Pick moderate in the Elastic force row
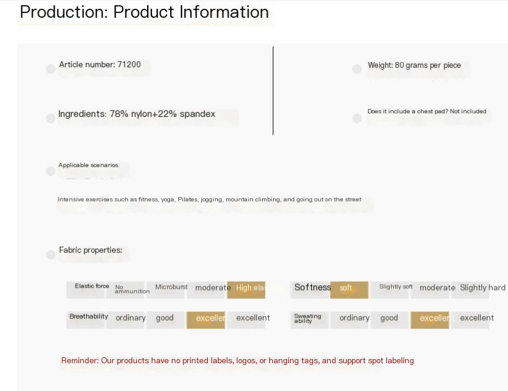Image resolution: width=508 pixels, height=391 pixels. (213, 288)
